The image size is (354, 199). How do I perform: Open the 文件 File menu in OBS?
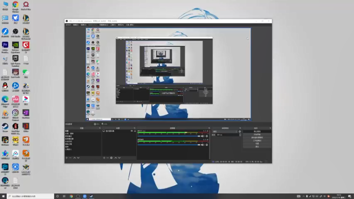[68, 25]
